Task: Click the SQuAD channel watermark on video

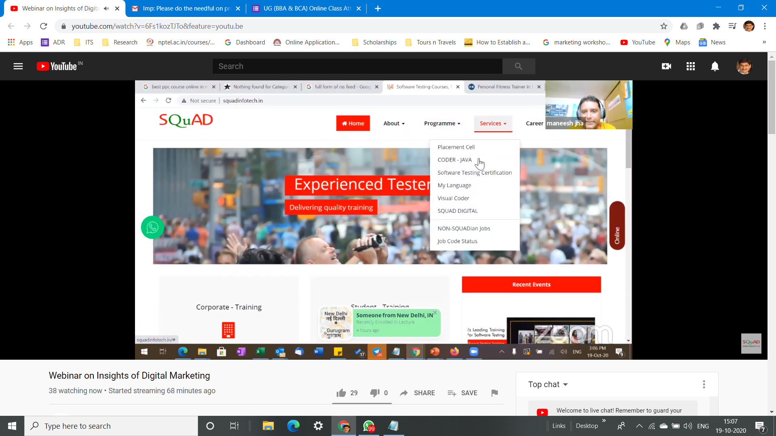Action: [751, 343]
